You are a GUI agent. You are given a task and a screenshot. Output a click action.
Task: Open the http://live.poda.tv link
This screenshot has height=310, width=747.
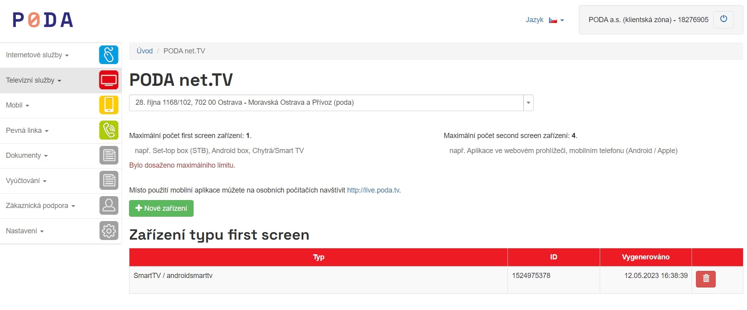[x=373, y=190]
